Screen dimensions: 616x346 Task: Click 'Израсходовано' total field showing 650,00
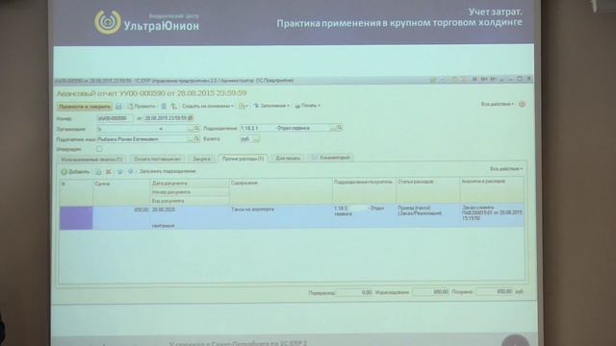pos(430,292)
